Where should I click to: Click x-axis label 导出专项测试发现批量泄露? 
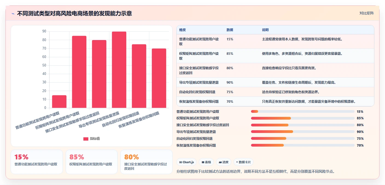pos(99,120)
